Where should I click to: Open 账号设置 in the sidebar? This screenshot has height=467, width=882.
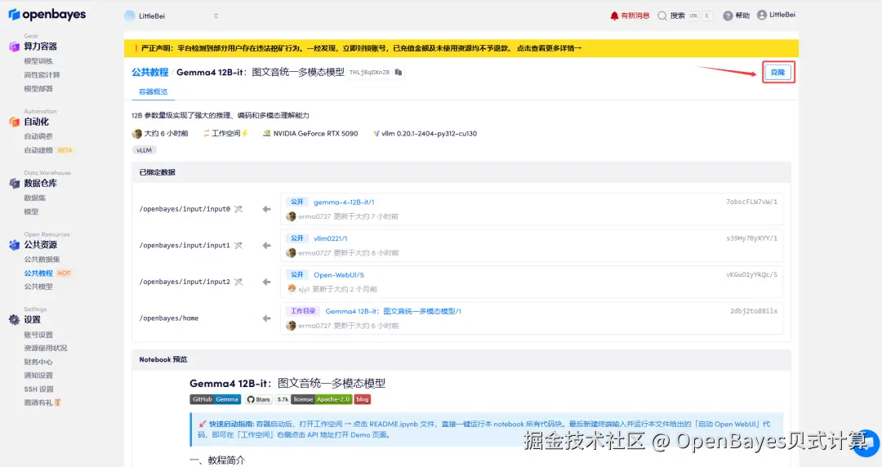[x=38, y=335]
